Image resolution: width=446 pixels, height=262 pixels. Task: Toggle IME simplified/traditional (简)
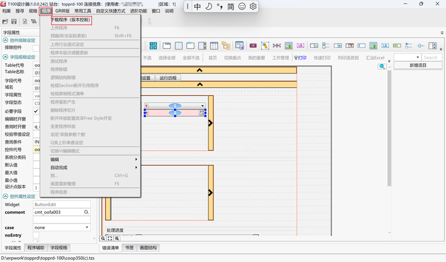coord(230,6)
